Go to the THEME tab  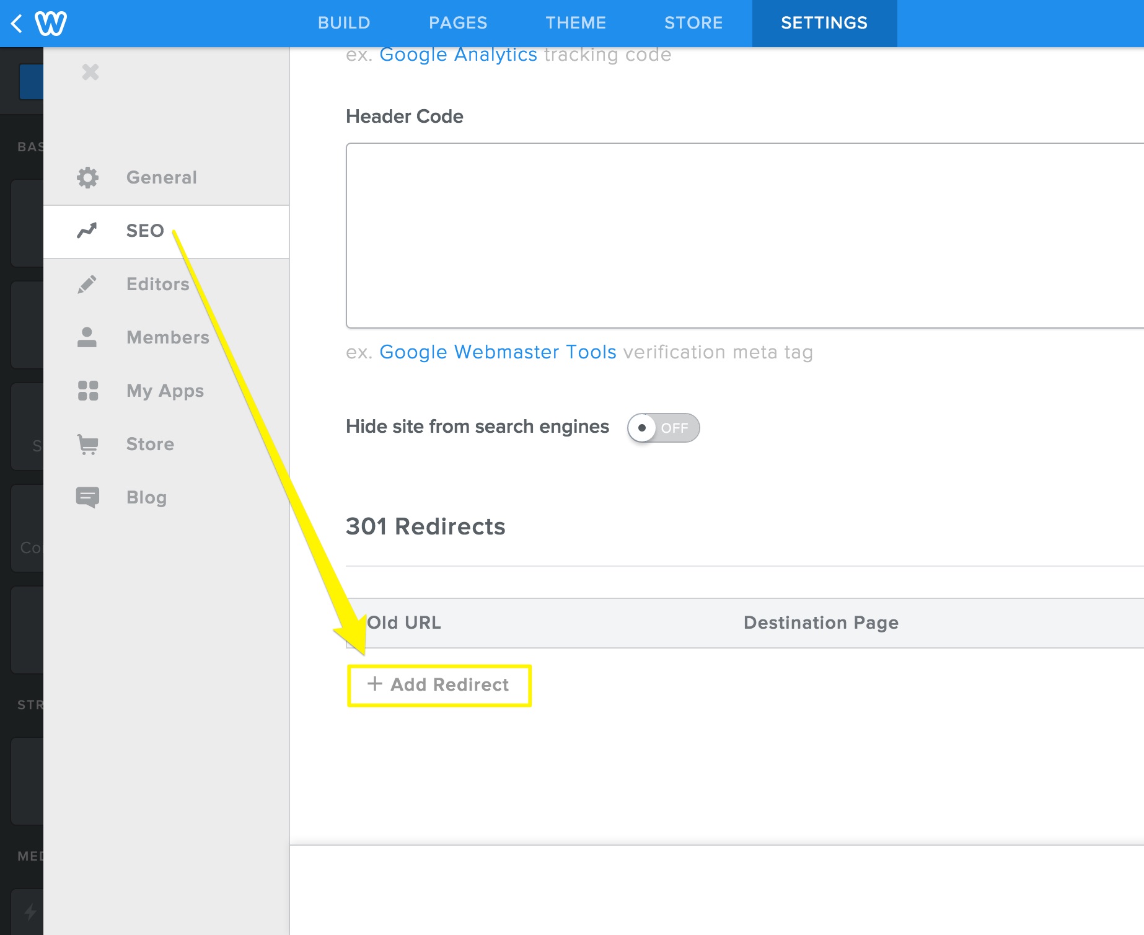click(x=576, y=23)
